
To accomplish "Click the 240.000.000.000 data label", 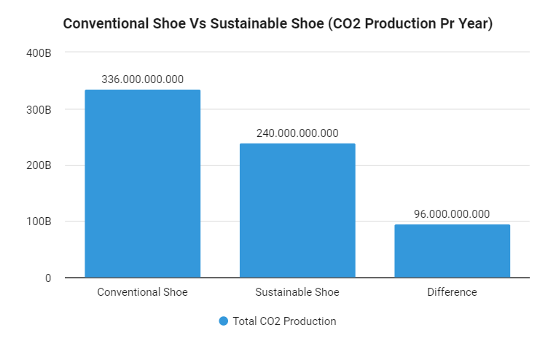I will tap(297, 133).
